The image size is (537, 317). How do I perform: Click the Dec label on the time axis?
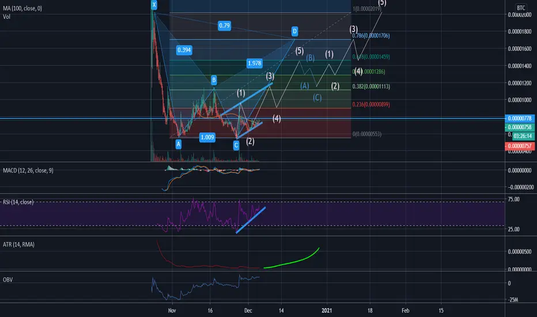(x=248, y=311)
